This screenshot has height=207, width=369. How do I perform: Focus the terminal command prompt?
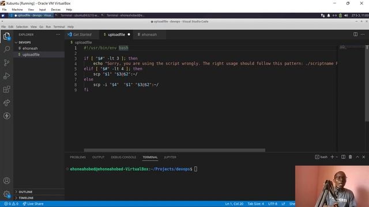[x=195, y=169]
